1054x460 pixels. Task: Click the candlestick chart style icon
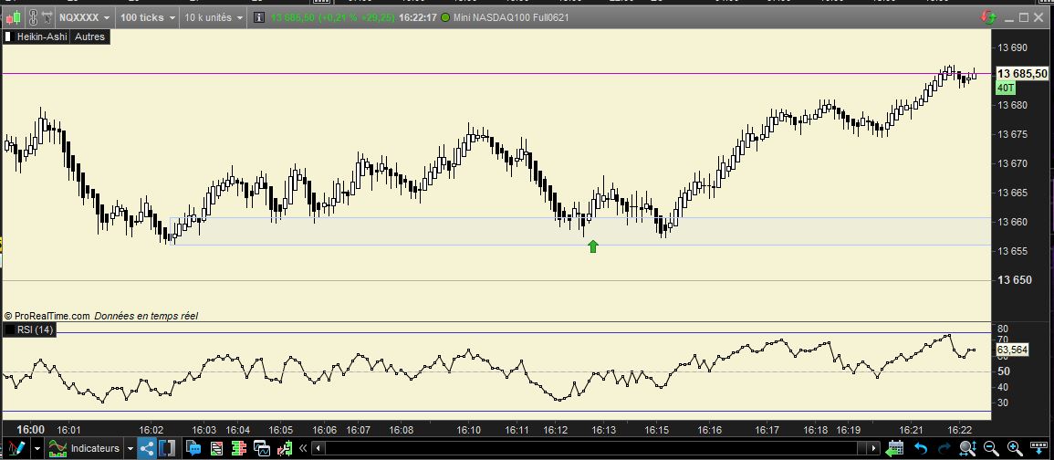point(14,17)
